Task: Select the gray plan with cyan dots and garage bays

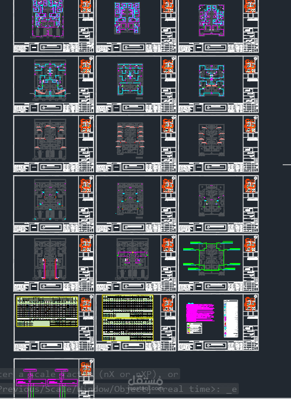Action: pyautogui.click(x=50, y=199)
